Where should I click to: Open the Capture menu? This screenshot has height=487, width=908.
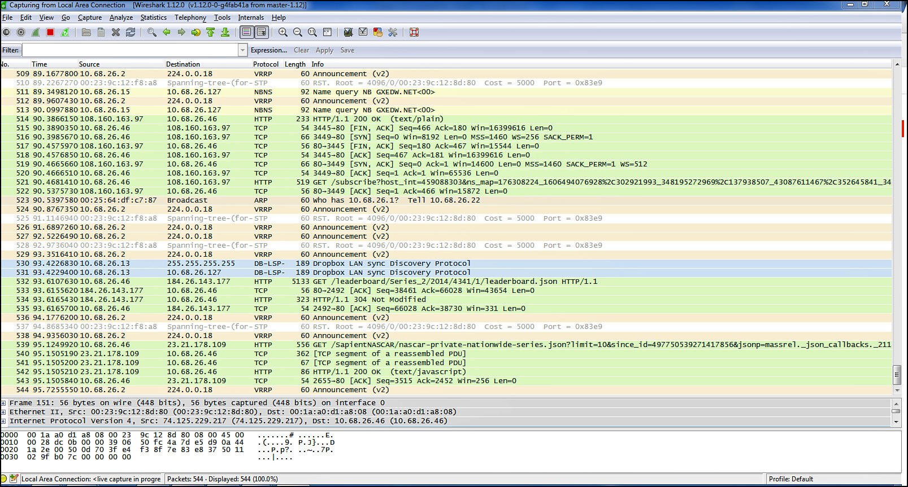coord(90,17)
